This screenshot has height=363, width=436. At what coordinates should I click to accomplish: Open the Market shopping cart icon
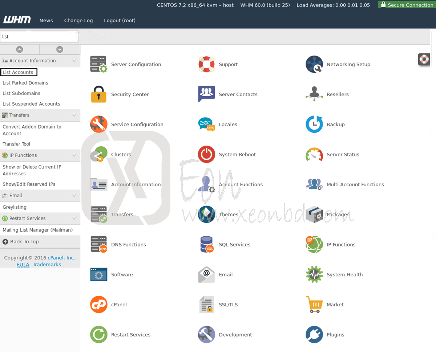coord(314,305)
